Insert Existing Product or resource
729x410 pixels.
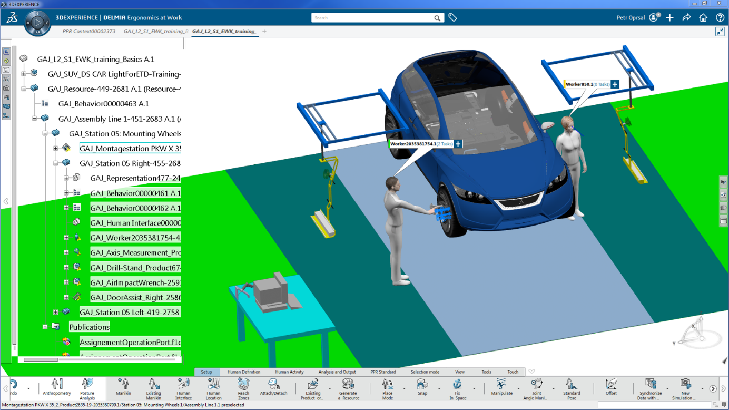(312, 389)
